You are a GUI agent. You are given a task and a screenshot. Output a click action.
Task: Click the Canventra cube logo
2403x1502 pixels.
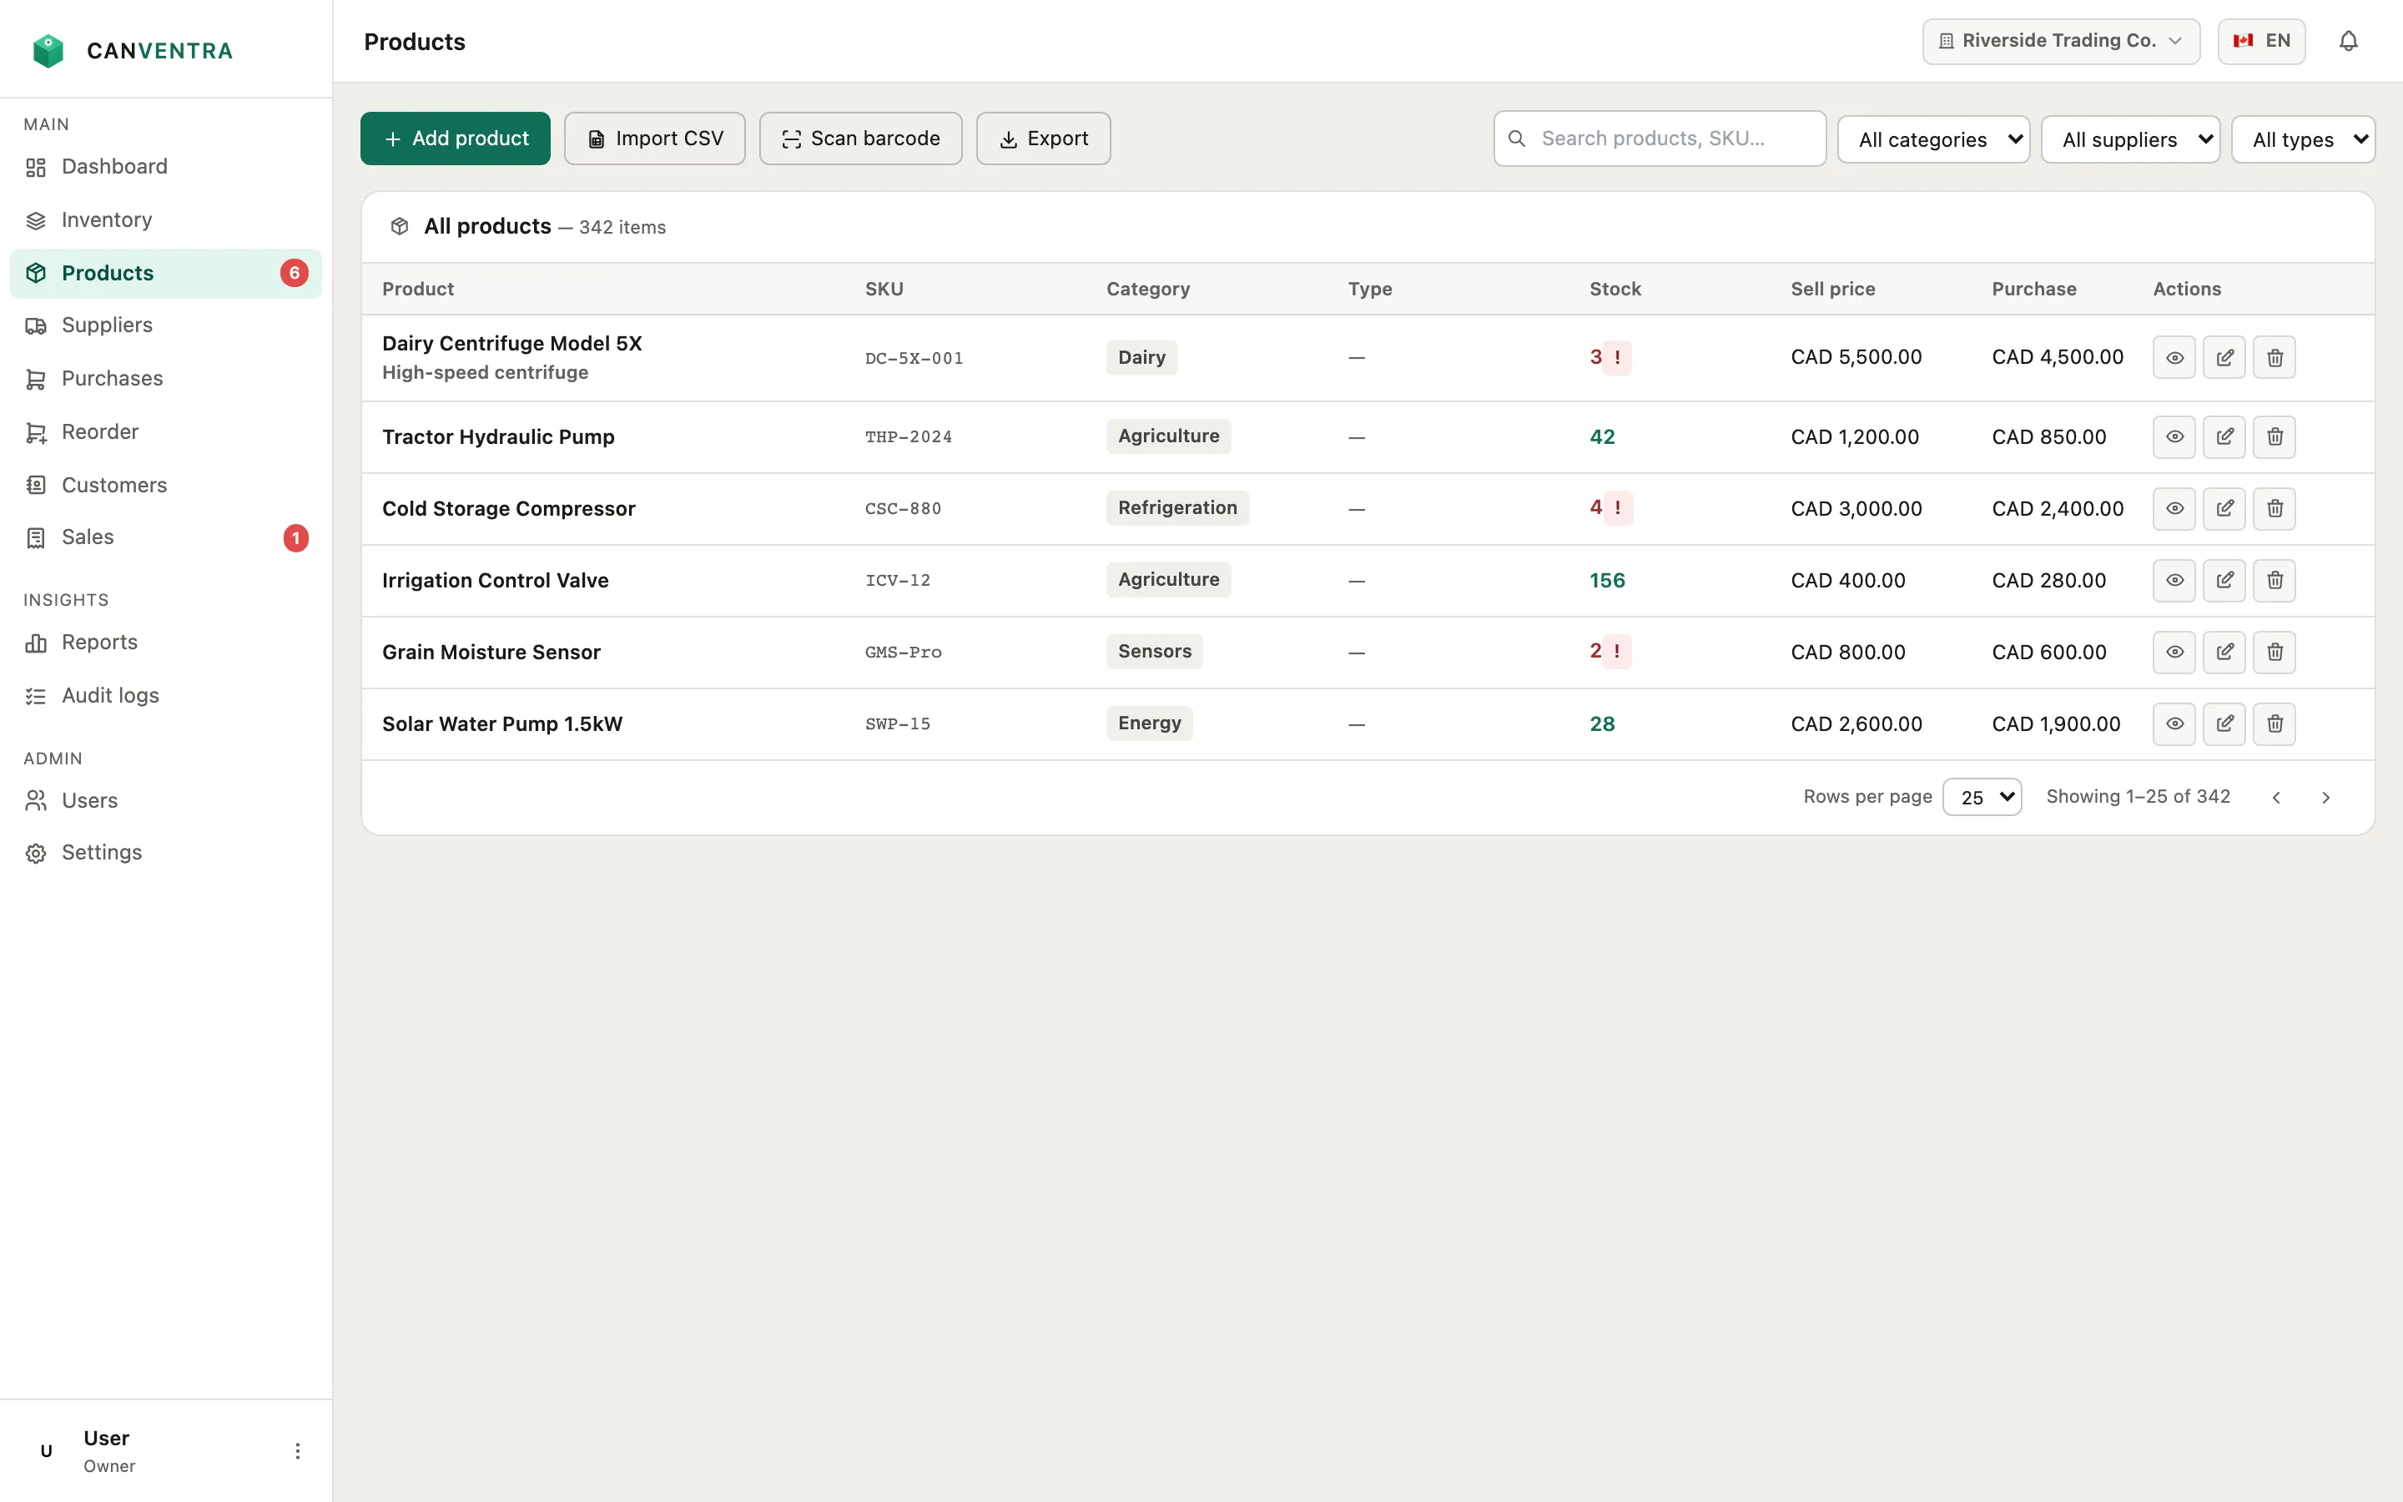point(48,51)
